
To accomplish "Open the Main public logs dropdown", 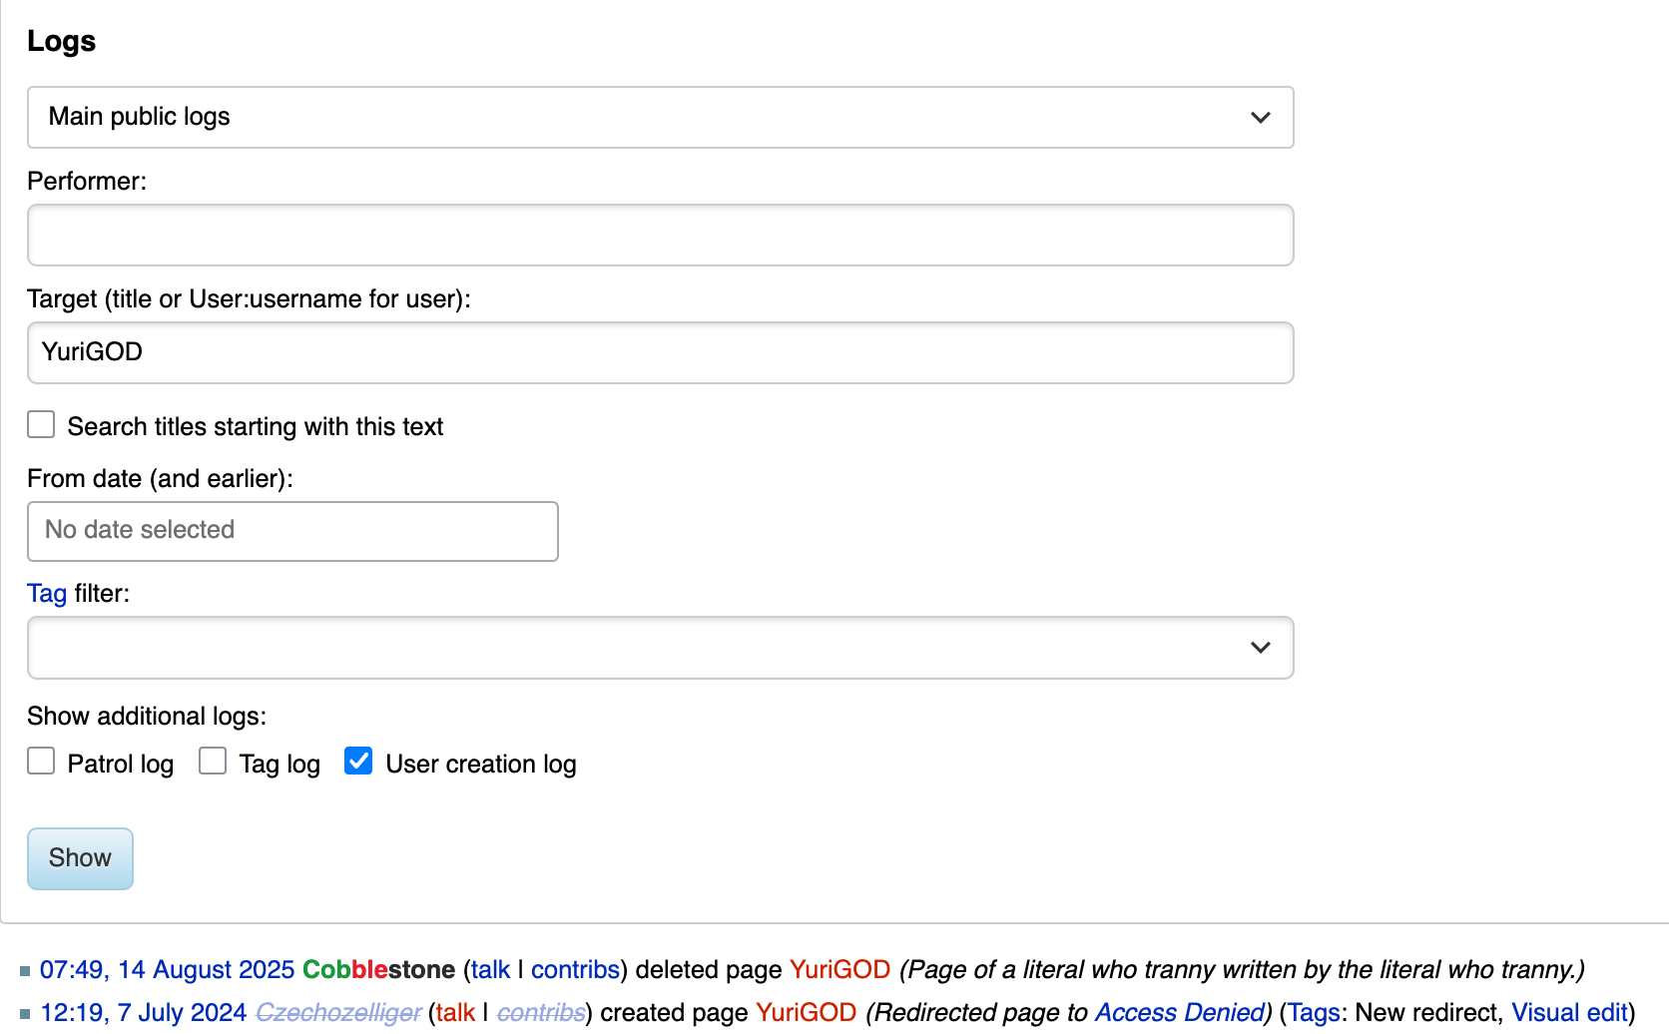I will tap(660, 118).
